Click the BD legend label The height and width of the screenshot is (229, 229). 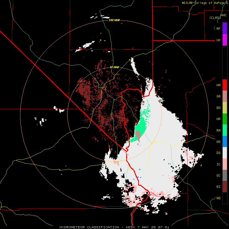coord(219,108)
